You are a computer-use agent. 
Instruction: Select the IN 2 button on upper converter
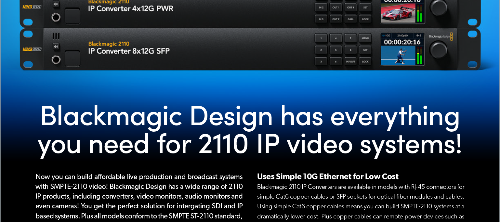click(x=321, y=7)
